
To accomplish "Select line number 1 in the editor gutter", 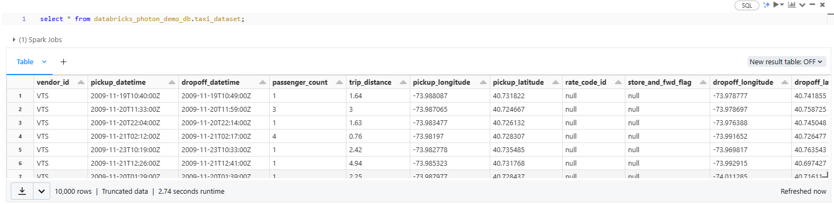I will 24,19.
